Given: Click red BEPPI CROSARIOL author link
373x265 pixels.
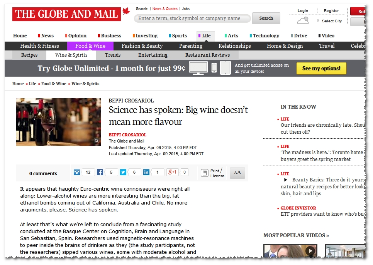Looking at the screenshot, I should point(127,135).
